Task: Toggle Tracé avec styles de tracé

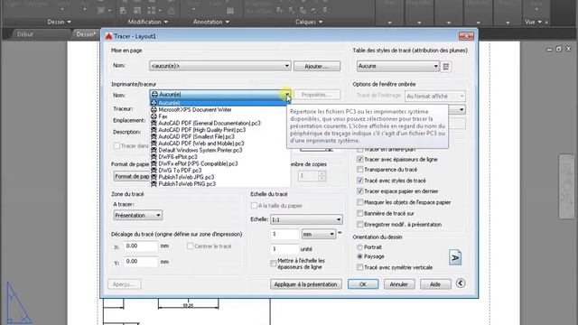Action: (360, 181)
